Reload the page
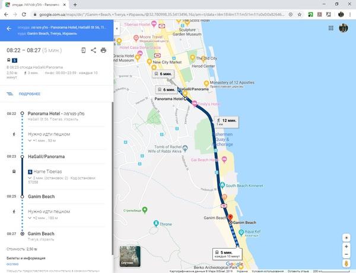The height and width of the screenshot is (273, 356). point(24,14)
